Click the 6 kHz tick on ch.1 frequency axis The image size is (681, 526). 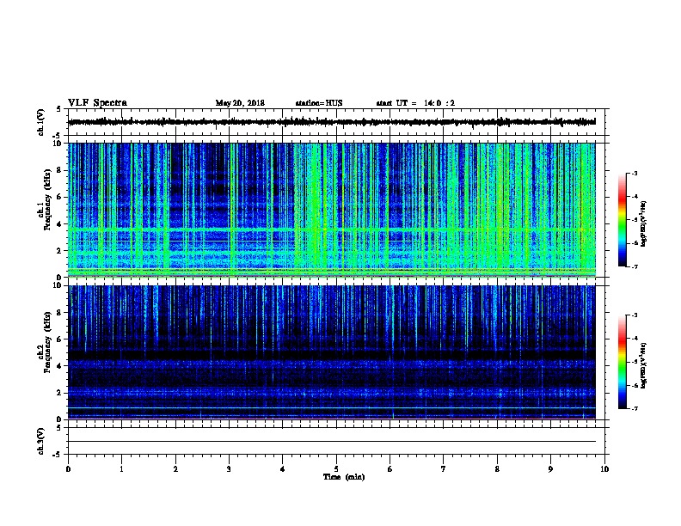coord(59,197)
